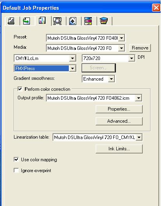Expand the Preset dropdown list
161x206 pixels.
121,38
